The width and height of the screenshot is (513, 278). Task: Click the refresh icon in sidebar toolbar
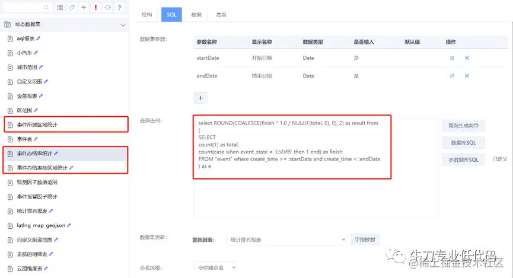tap(107, 7)
